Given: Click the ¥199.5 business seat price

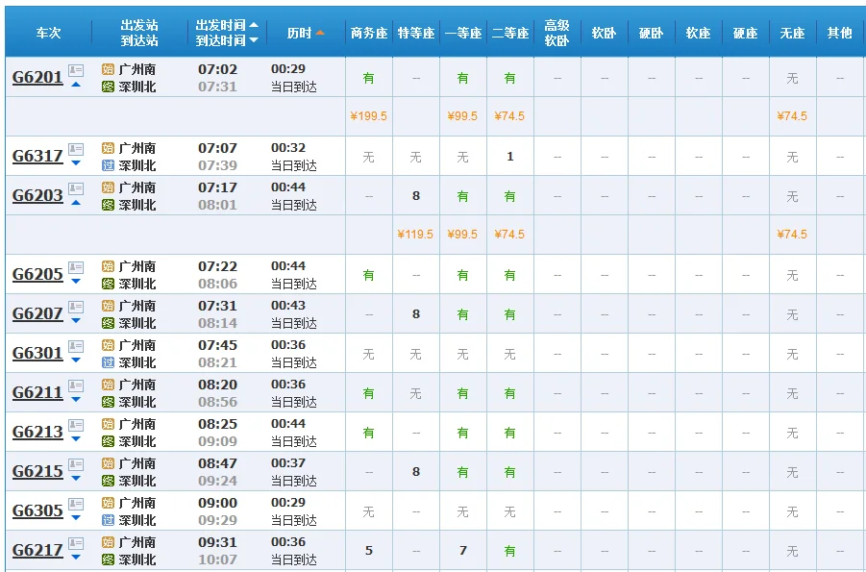Looking at the screenshot, I should pyautogui.click(x=368, y=115).
